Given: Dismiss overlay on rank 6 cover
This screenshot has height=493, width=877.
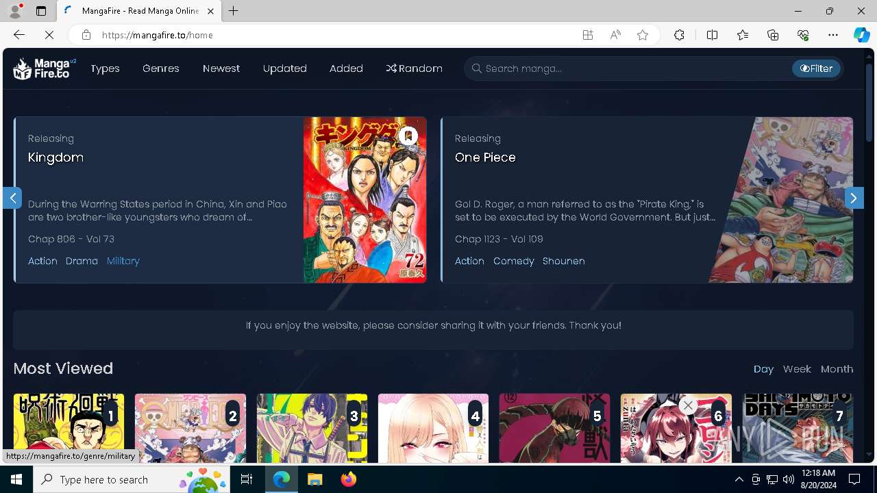Looking at the screenshot, I should coord(689,405).
